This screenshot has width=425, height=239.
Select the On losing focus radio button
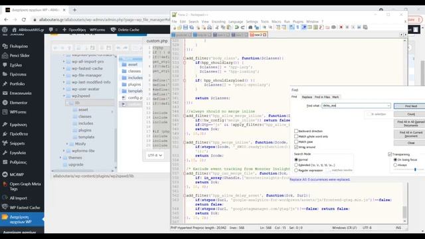point(395,159)
